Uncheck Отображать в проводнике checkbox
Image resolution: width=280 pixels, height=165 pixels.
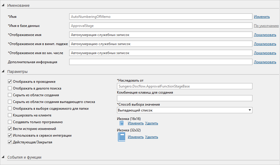tap(10, 82)
